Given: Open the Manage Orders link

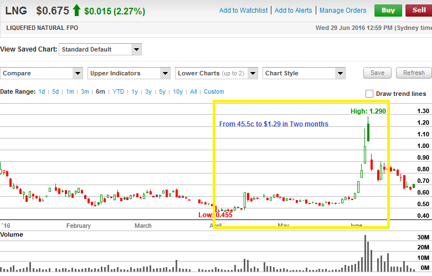Looking at the screenshot, I should [x=343, y=11].
